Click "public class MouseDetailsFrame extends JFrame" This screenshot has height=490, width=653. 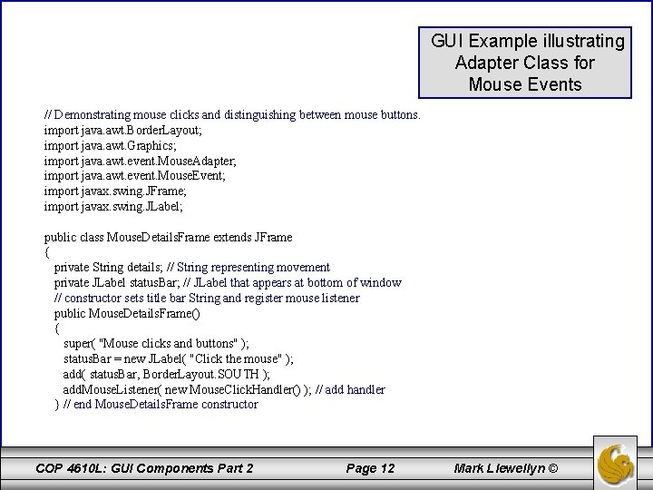click(169, 237)
